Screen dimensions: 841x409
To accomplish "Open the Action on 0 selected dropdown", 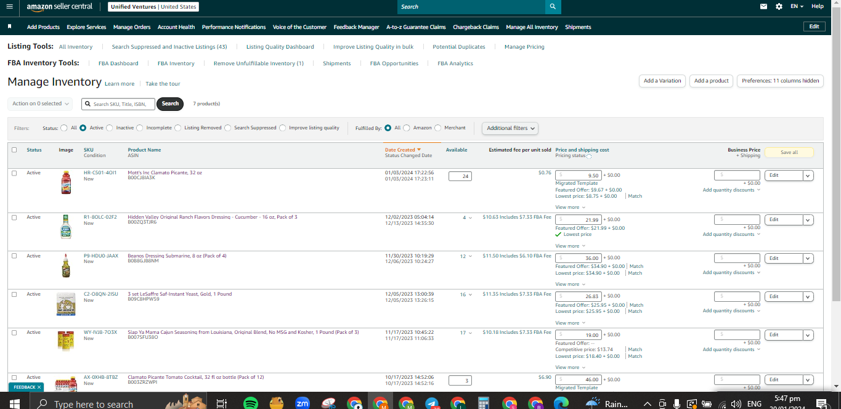I will click(x=40, y=103).
